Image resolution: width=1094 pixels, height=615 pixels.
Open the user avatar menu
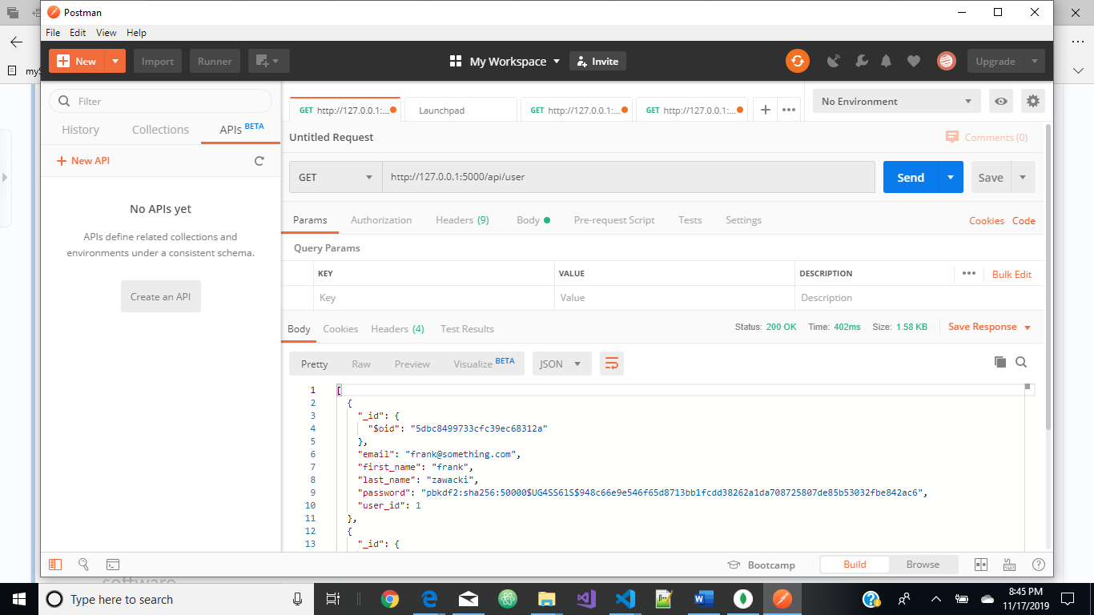click(x=947, y=61)
